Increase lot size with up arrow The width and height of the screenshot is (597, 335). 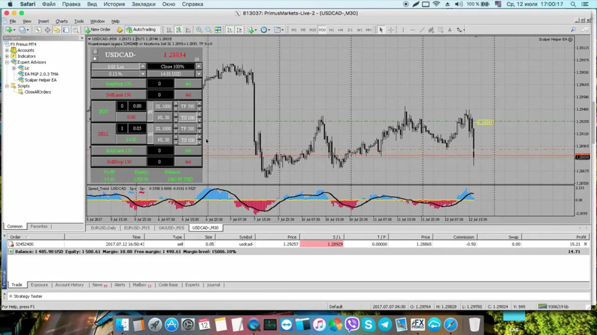tap(143, 66)
